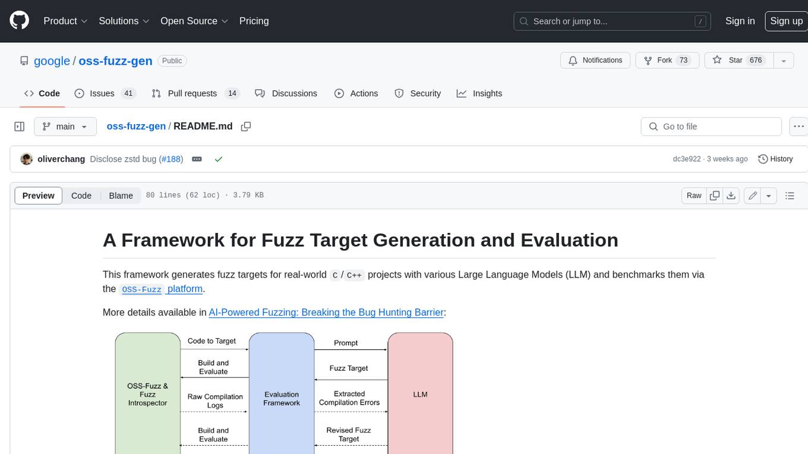808x454 pixels.
Task: Open the Pull requests tab
Action: 195,93
